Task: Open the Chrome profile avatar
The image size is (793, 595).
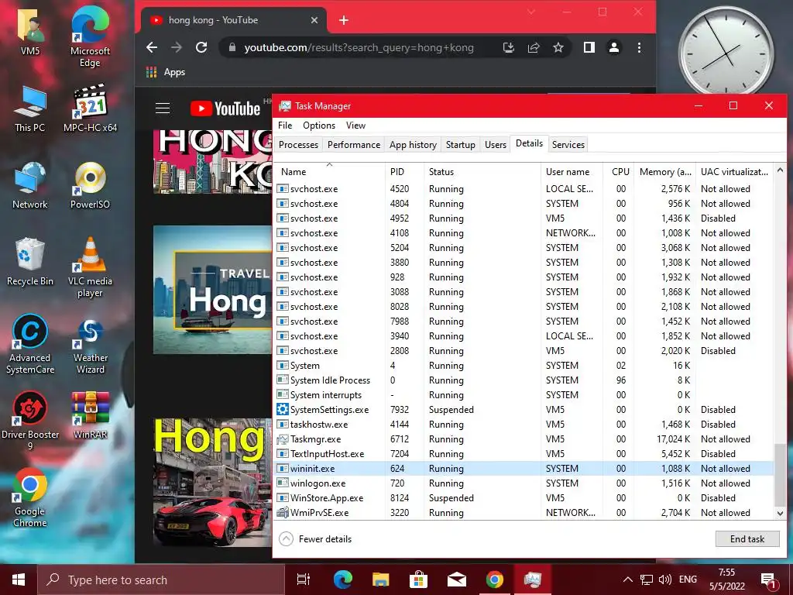Action: 614,47
